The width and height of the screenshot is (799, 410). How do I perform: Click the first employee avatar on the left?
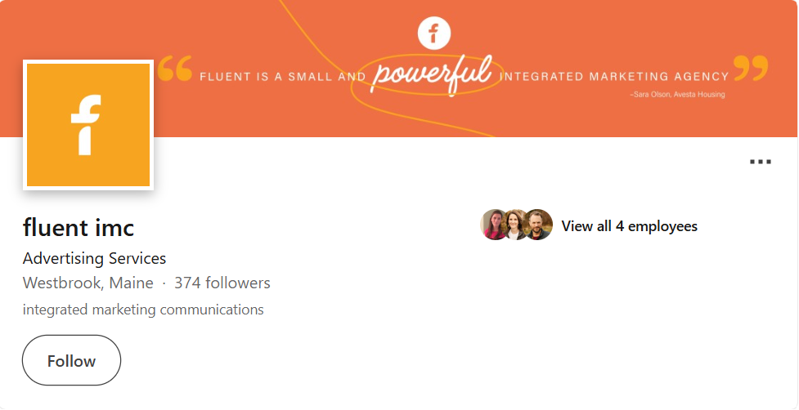coord(493,225)
